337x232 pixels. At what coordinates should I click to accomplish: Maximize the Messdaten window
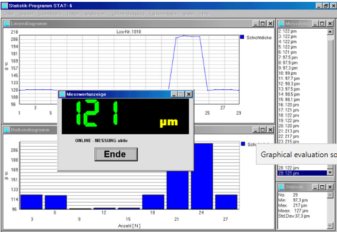click(x=322, y=24)
